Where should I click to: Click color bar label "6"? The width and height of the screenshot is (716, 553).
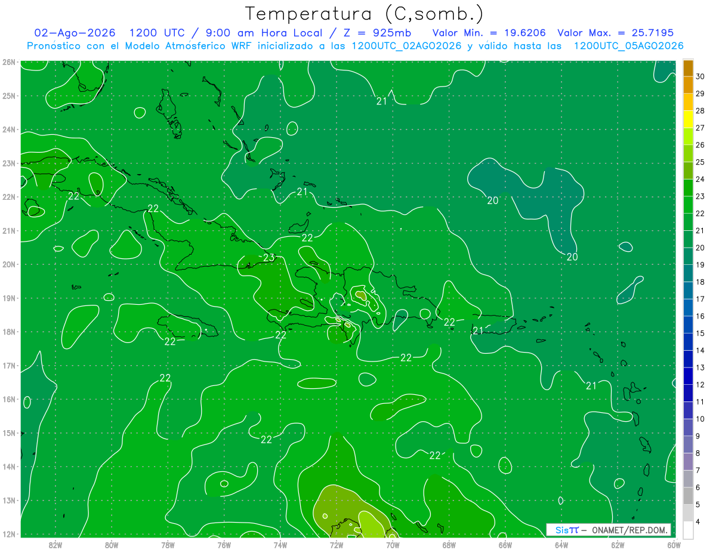pyautogui.click(x=698, y=487)
